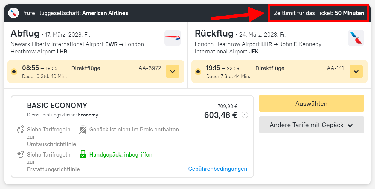Click the American Airlines logo in header

[x=13, y=13]
